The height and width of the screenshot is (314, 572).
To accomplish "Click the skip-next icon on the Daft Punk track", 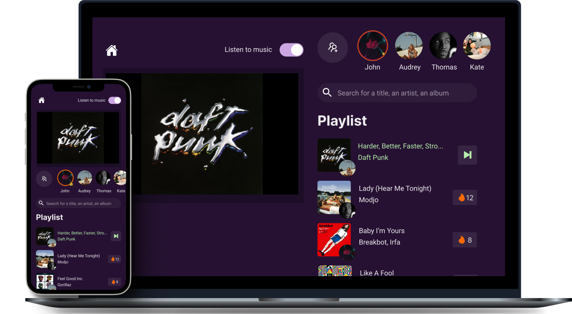I will coord(467,155).
